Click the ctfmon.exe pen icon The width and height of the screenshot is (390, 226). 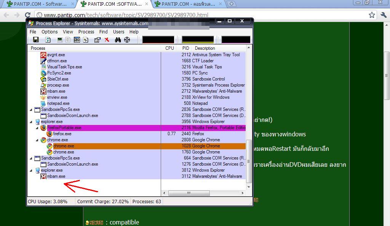click(x=43, y=61)
